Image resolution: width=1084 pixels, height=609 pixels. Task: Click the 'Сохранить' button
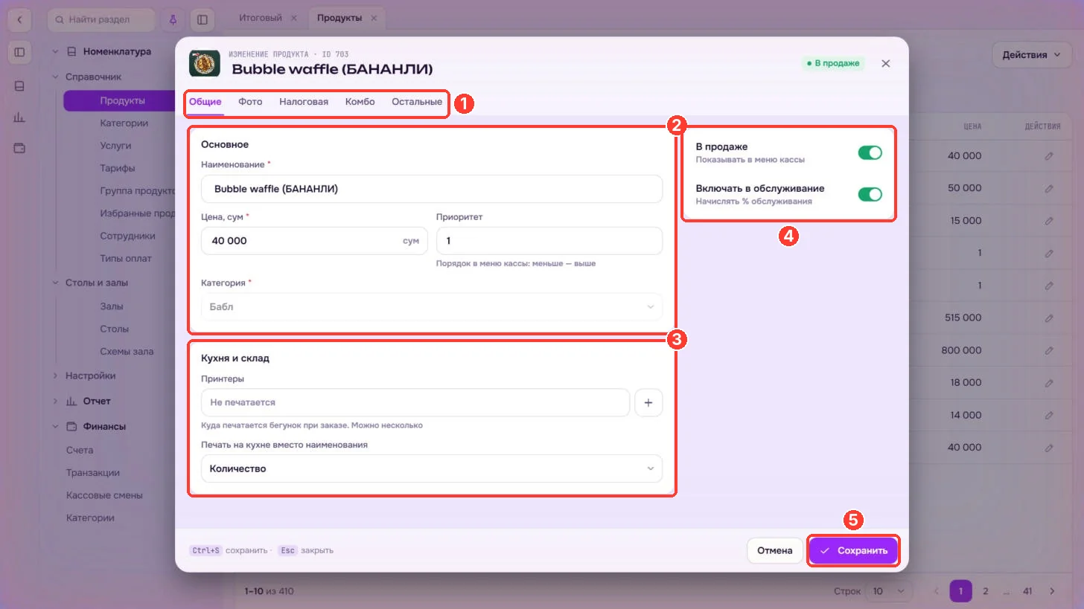click(x=854, y=551)
